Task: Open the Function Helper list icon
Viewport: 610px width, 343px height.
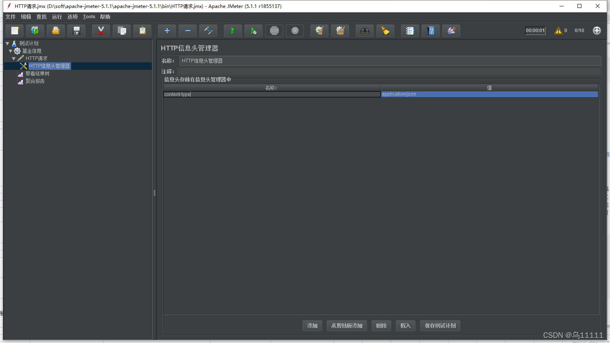Action: click(410, 31)
